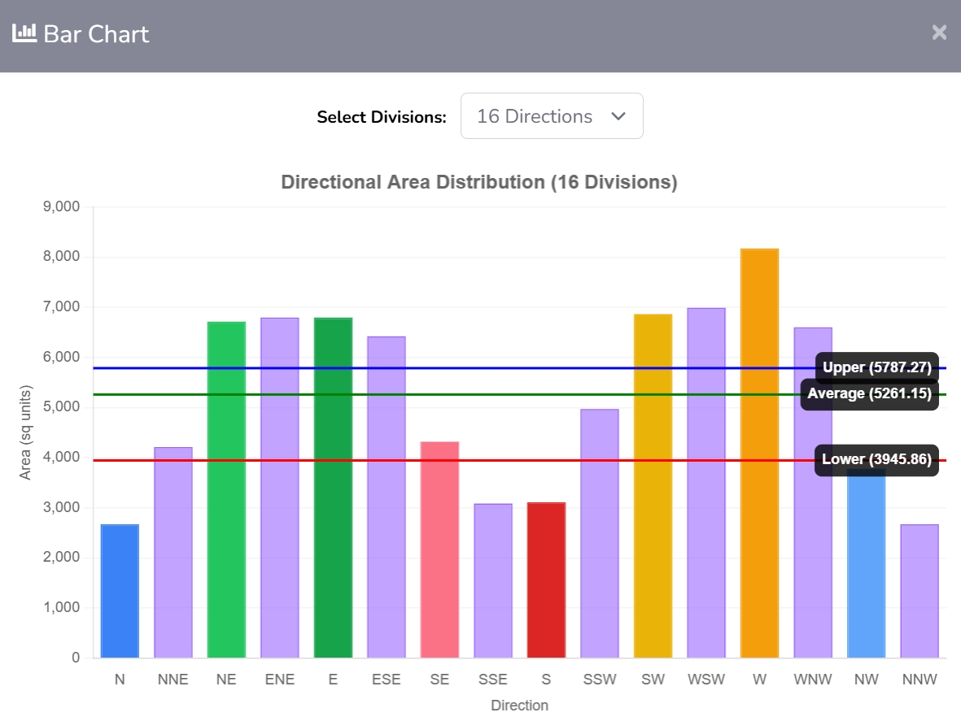Open the 16 Directions dropdown
The width and height of the screenshot is (961, 721).
coord(552,116)
